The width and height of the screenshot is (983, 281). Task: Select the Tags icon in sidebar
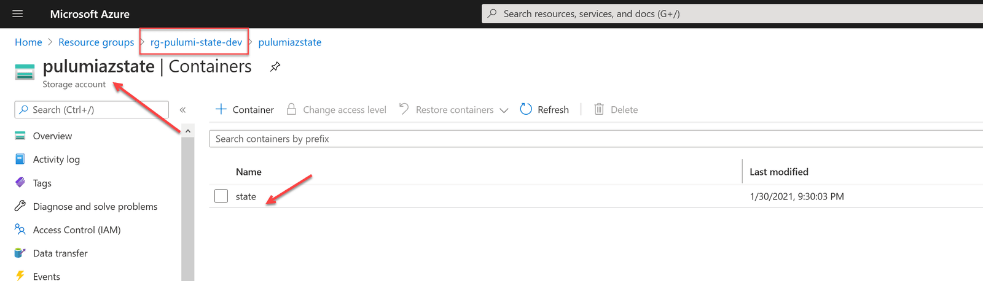coord(20,183)
